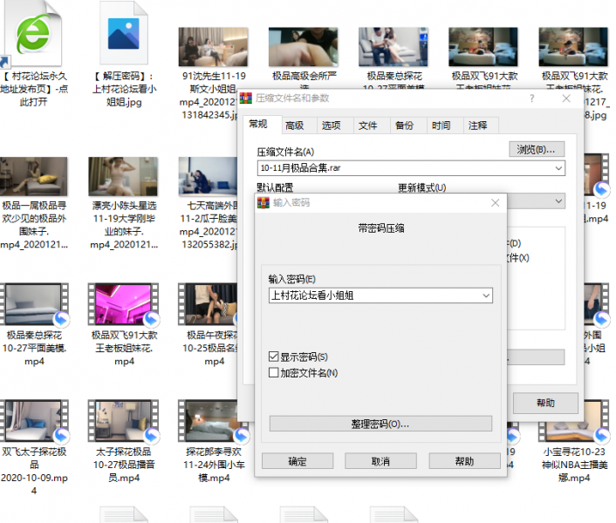Expand the 输入密码 dropdown arrow
The image size is (616, 523).
pyautogui.click(x=485, y=295)
